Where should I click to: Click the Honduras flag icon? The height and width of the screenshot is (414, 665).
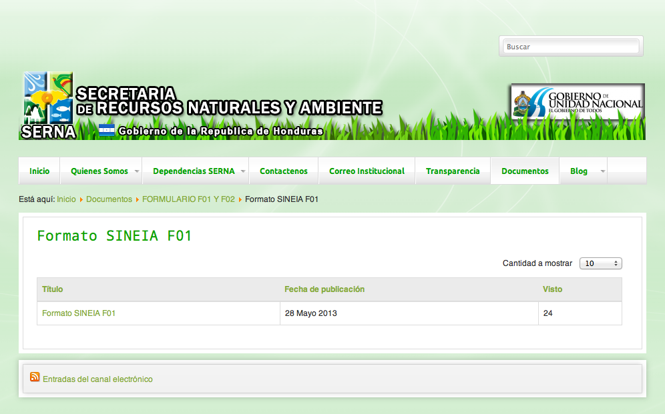pos(106,130)
